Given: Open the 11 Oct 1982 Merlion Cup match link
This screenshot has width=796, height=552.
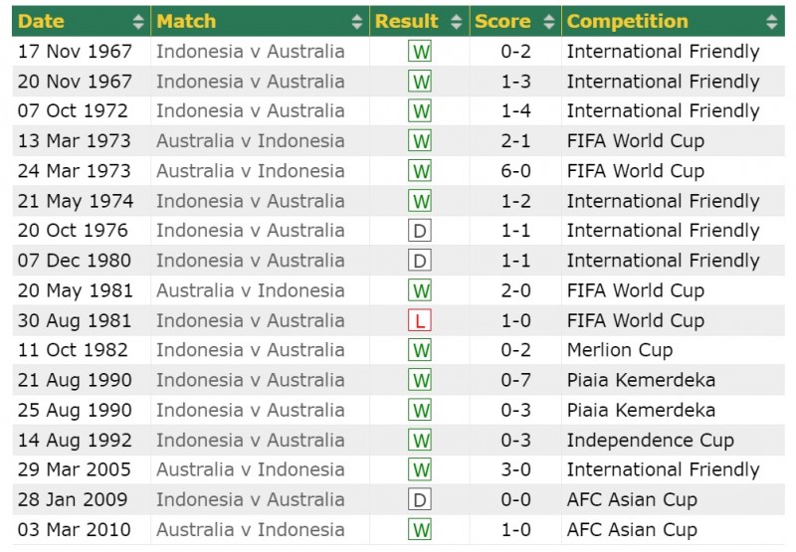Looking at the screenshot, I should click(250, 350).
